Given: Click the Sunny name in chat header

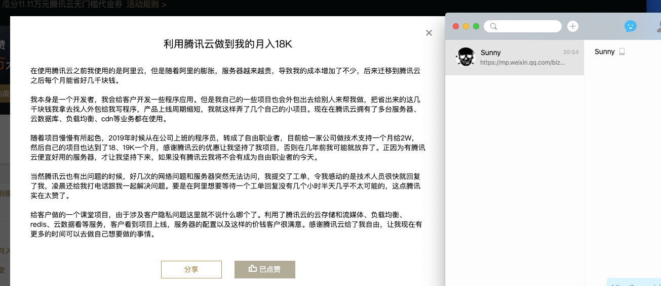Looking at the screenshot, I should [x=605, y=52].
